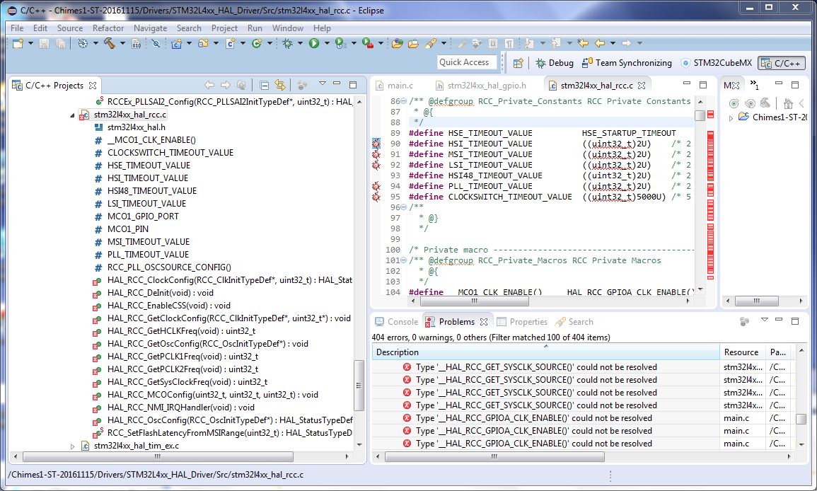Click the Build hammer icon in toolbar
The height and width of the screenshot is (491, 817).
click(109, 43)
